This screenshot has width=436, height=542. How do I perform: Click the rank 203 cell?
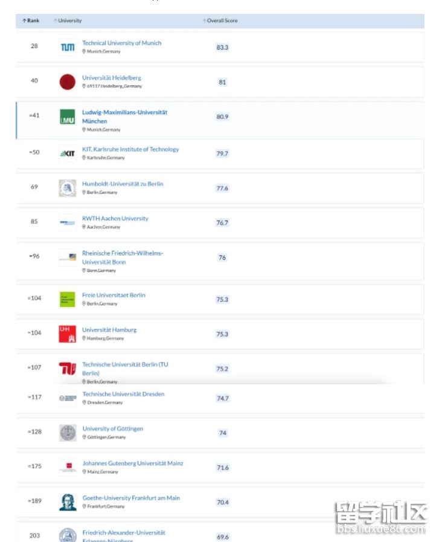click(x=34, y=535)
